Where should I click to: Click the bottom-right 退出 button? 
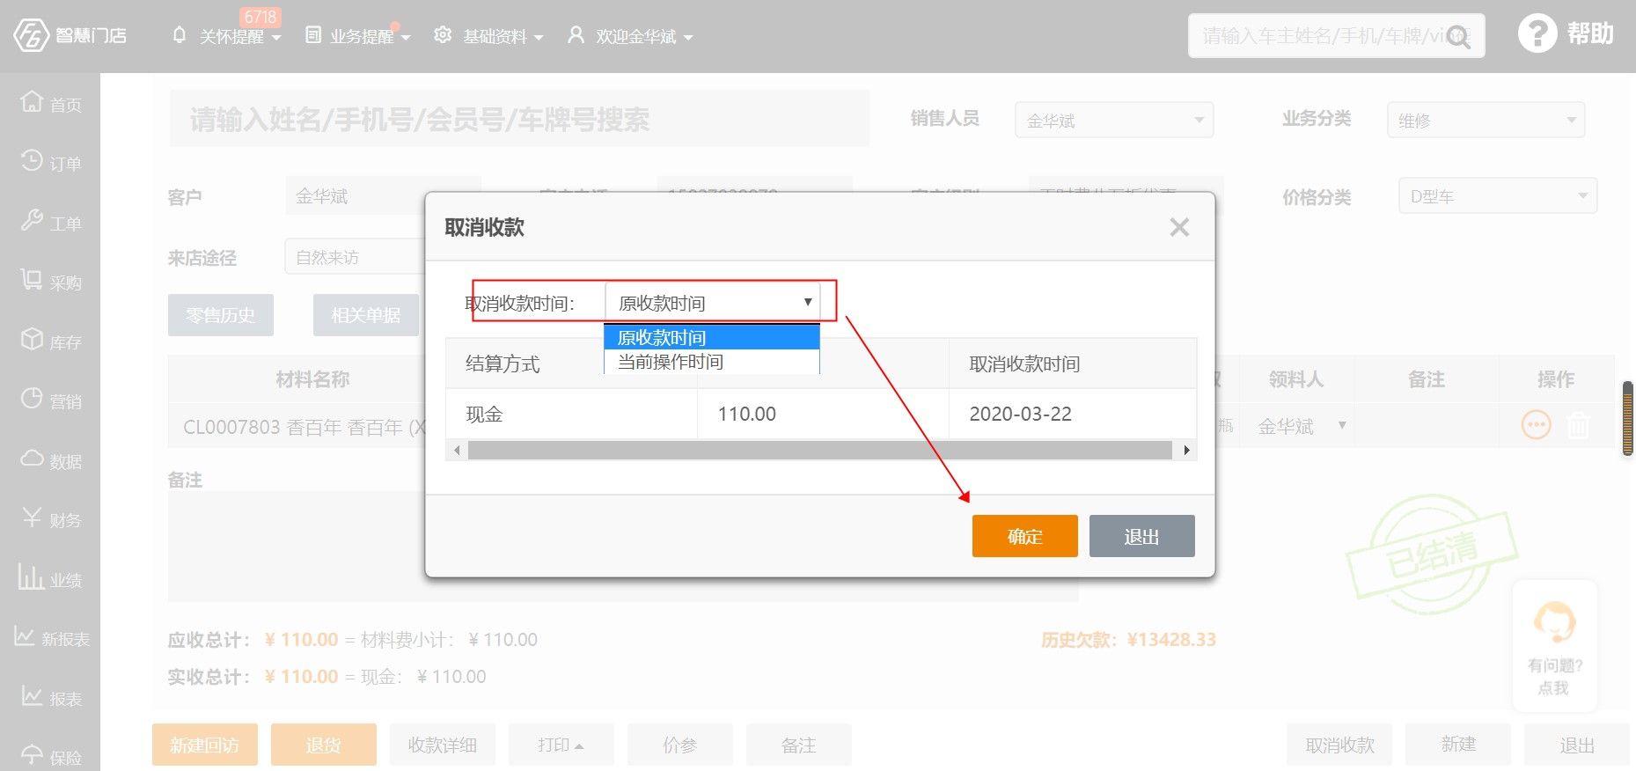point(1577,745)
